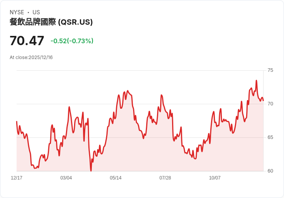Click the lowest dip touching 60
Screen dimensions: 284x198
91,171
